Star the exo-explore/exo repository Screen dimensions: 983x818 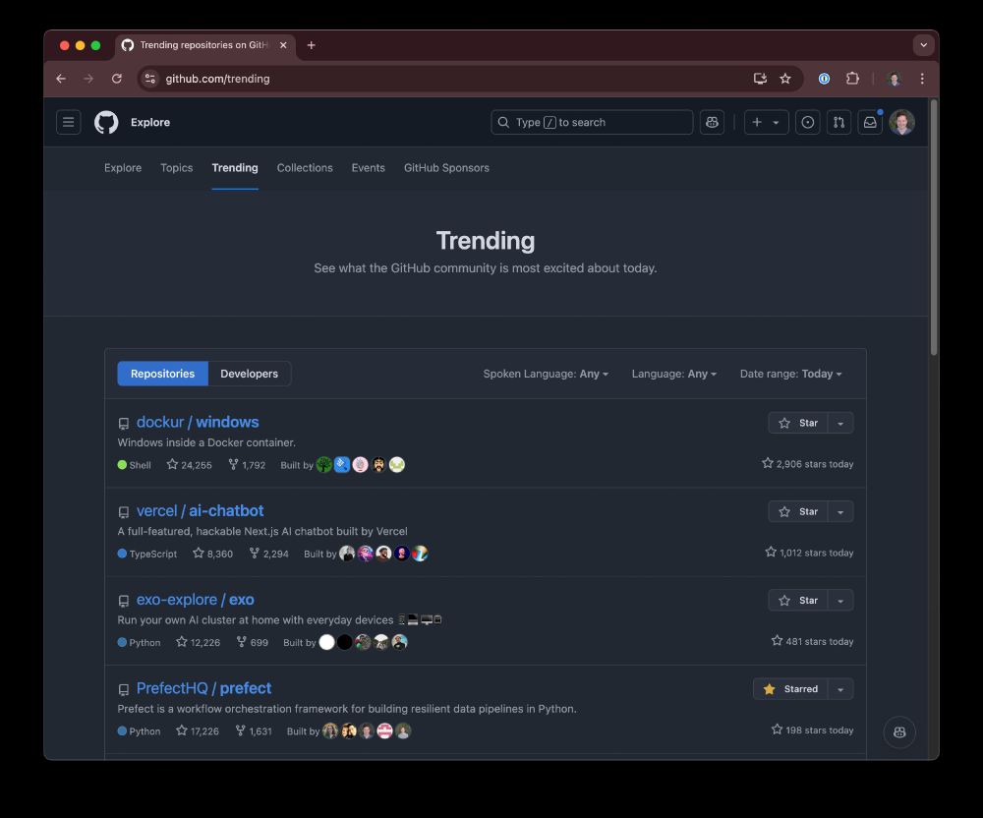(x=798, y=601)
